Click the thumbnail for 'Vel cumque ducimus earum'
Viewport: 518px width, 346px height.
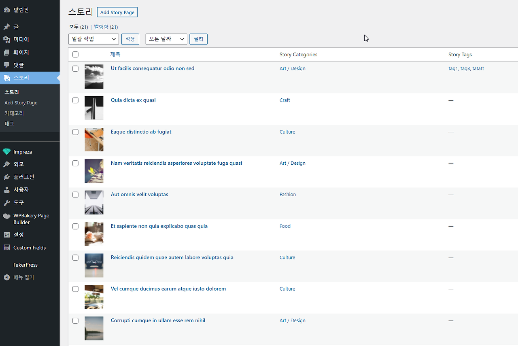tap(94, 297)
